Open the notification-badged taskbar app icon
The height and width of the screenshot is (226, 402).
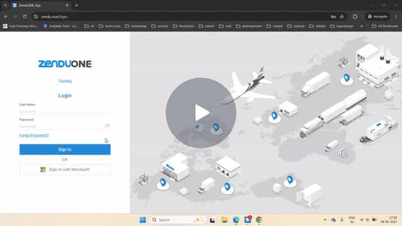click(247, 220)
